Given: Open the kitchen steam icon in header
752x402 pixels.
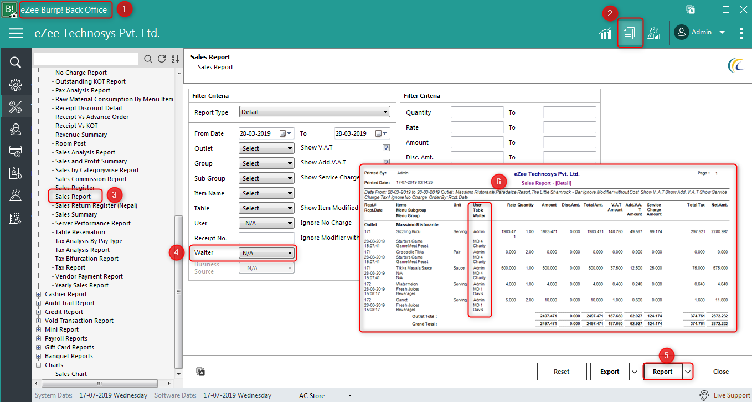Looking at the screenshot, I should click(x=653, y=33).
